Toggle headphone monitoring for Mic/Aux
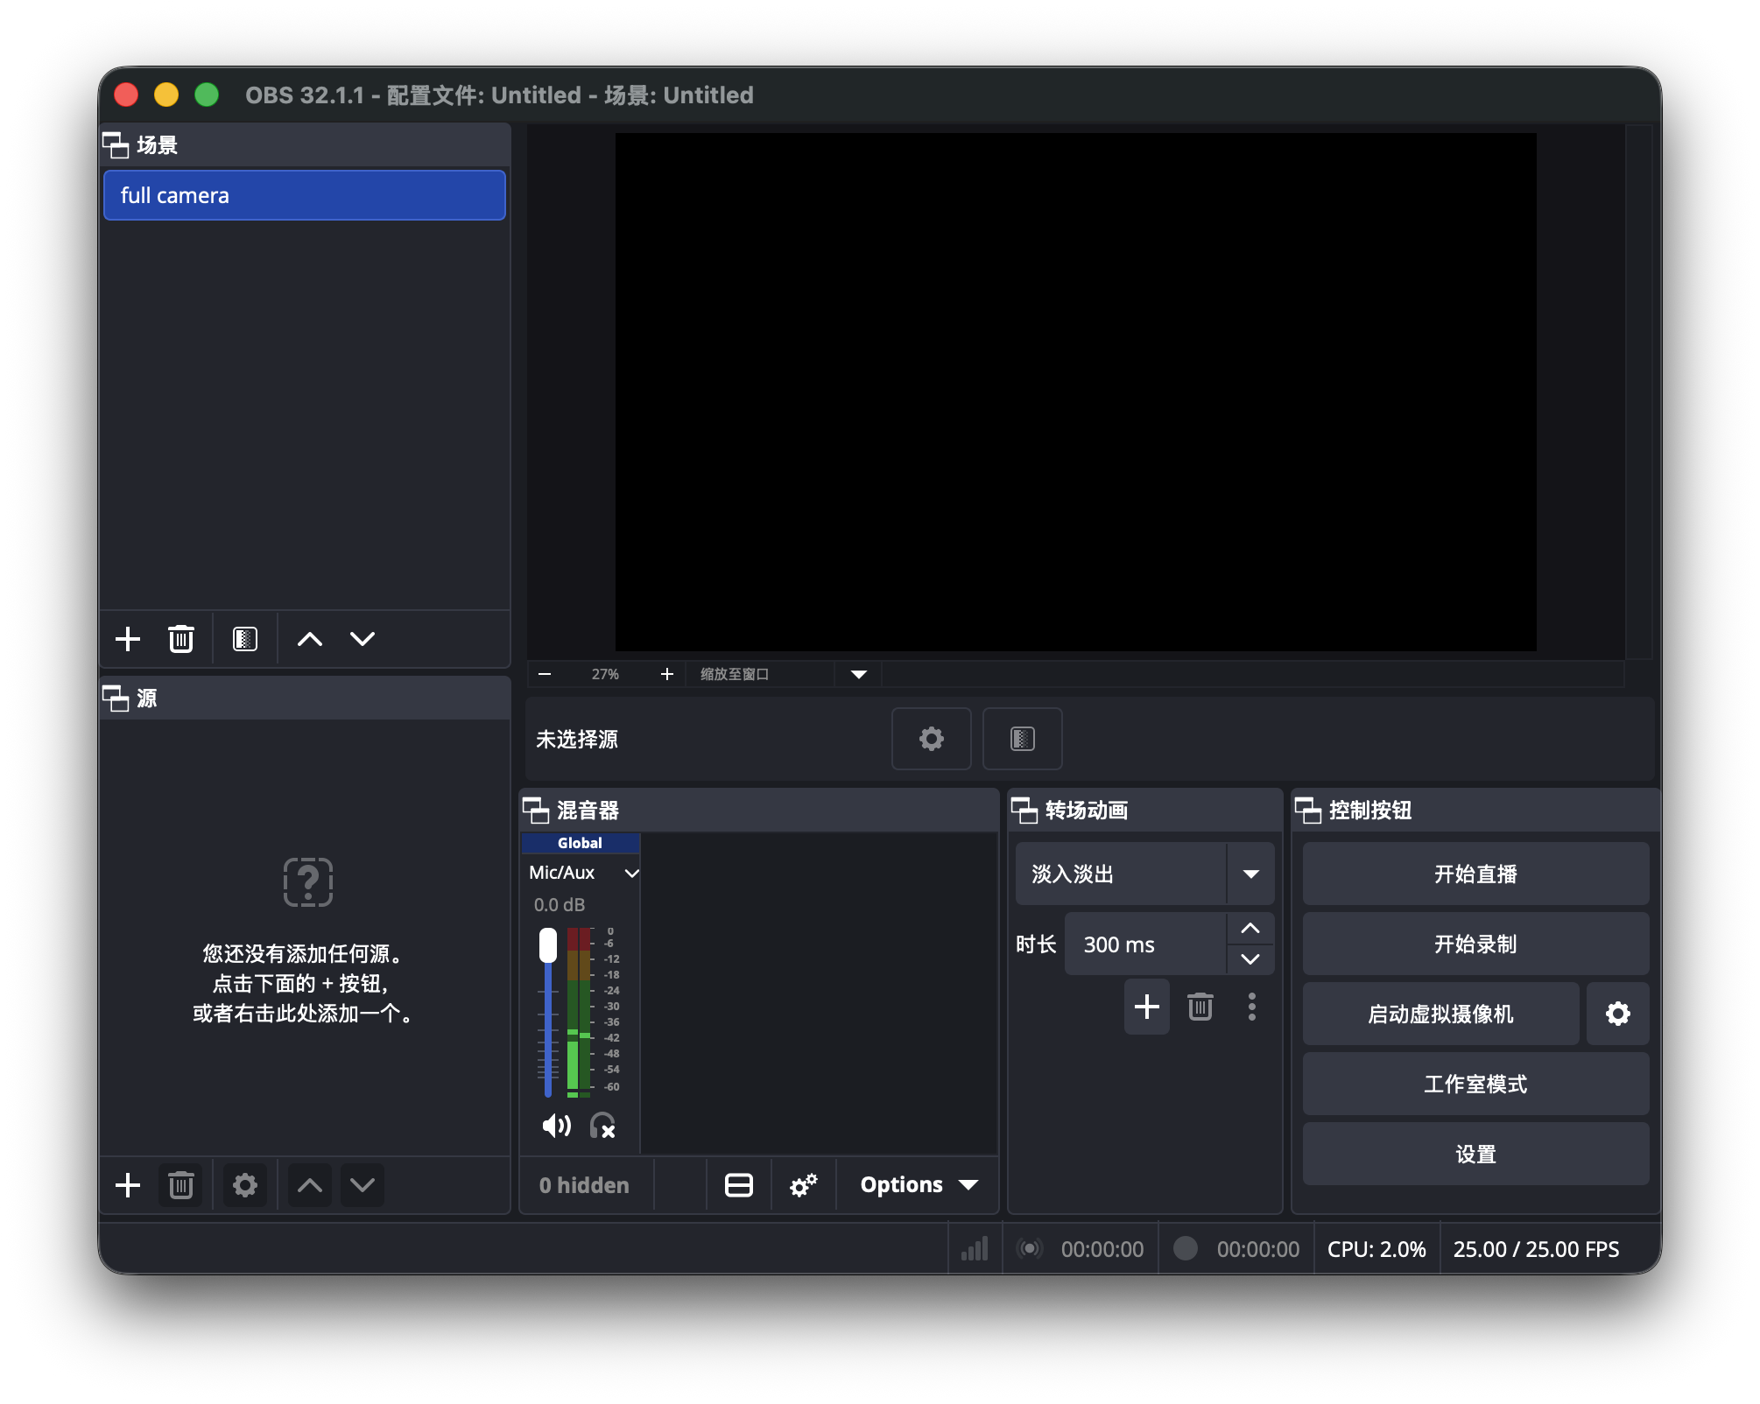Screen dimensions: 1760x1404 coord(601,1127)
